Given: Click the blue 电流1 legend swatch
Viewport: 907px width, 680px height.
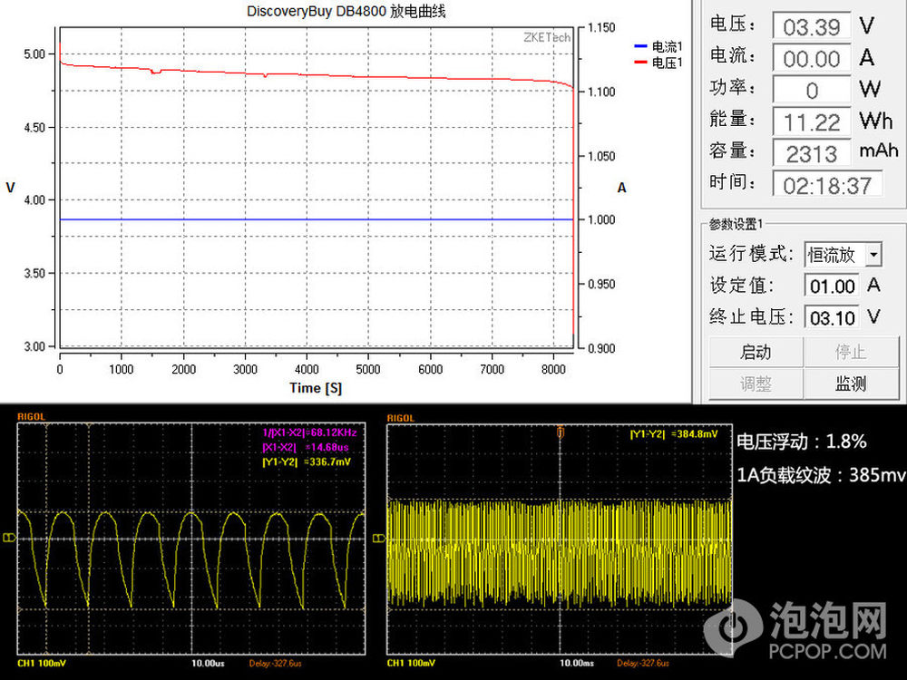Looking at the screenshot, I should pos(640,46).
